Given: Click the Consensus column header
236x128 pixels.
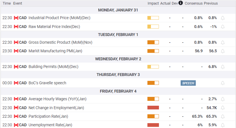Looking at the screenshot, I should 193,3.
